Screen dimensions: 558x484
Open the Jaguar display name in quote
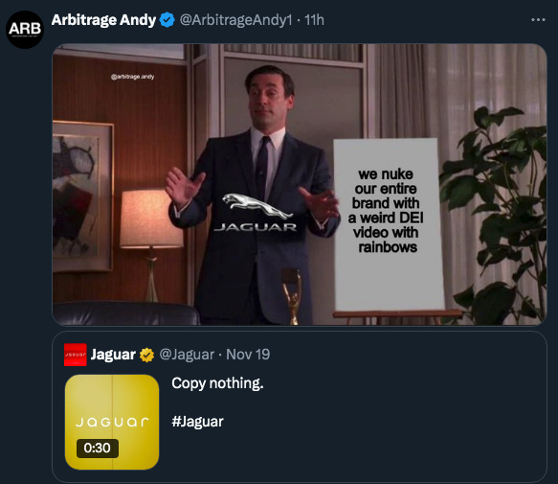click(x=113, y=355)
